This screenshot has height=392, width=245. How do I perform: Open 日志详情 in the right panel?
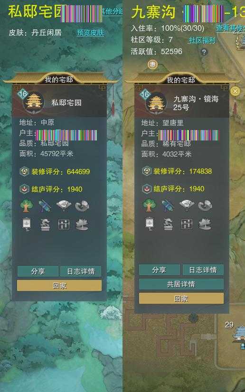[x=203, y=270]
